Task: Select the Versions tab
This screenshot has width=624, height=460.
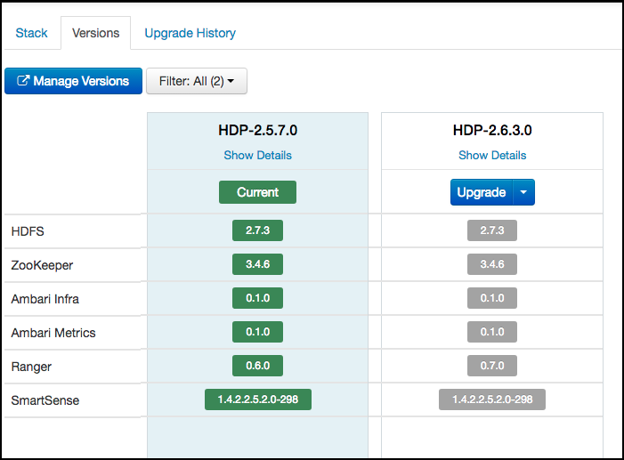Action: point(95,33)
